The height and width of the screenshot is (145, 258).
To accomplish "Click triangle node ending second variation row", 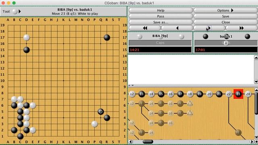I will point(190,113).
